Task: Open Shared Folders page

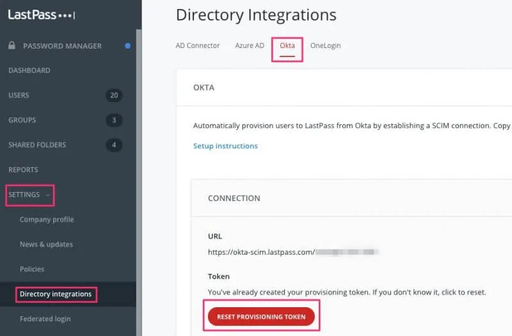Action: [x=37, y=145]
